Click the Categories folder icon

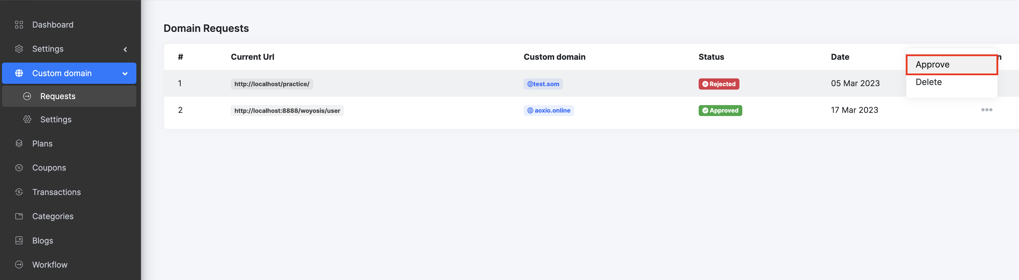tap(19, 216)
